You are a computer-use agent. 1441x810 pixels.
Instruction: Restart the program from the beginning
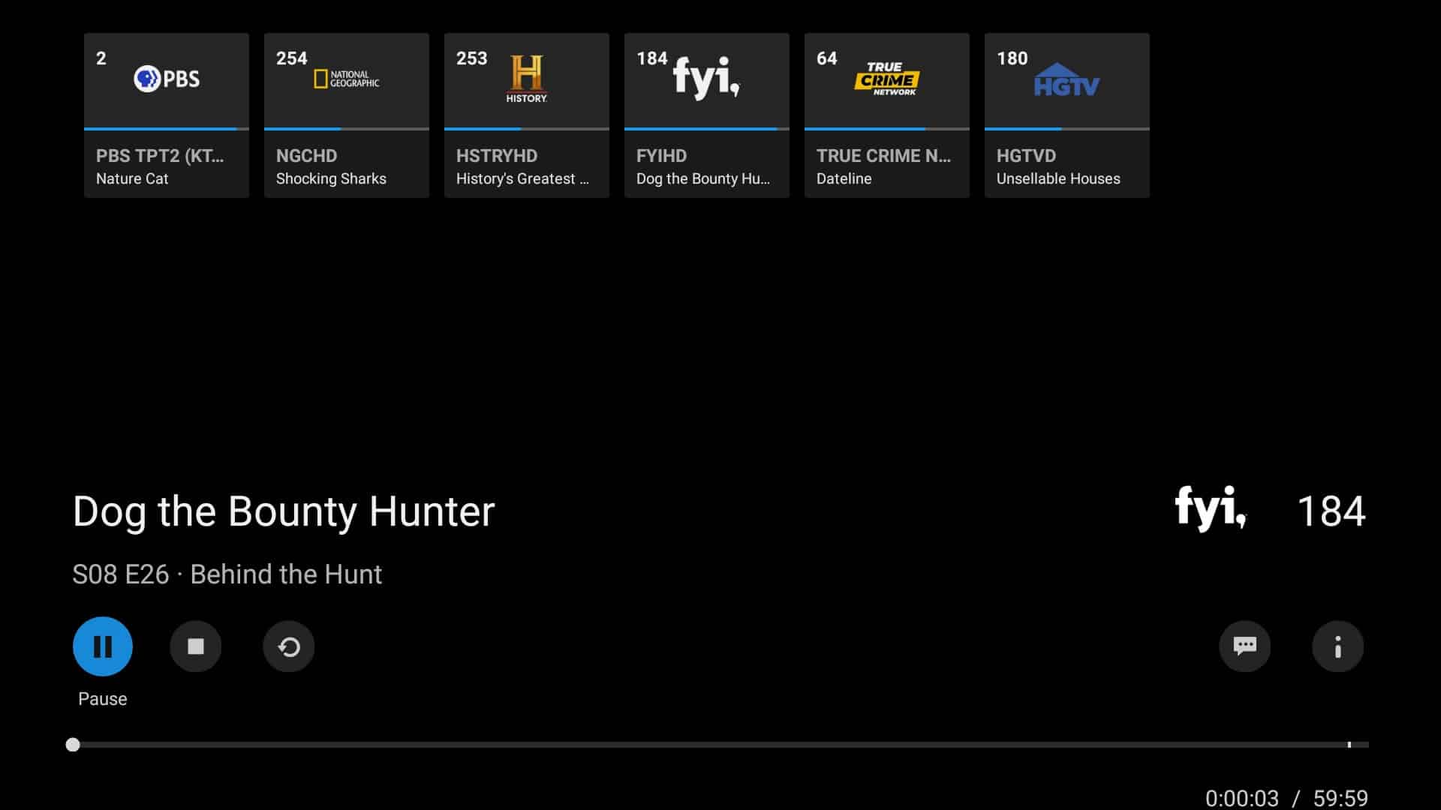pyautogui.click(x=288, y=646)
